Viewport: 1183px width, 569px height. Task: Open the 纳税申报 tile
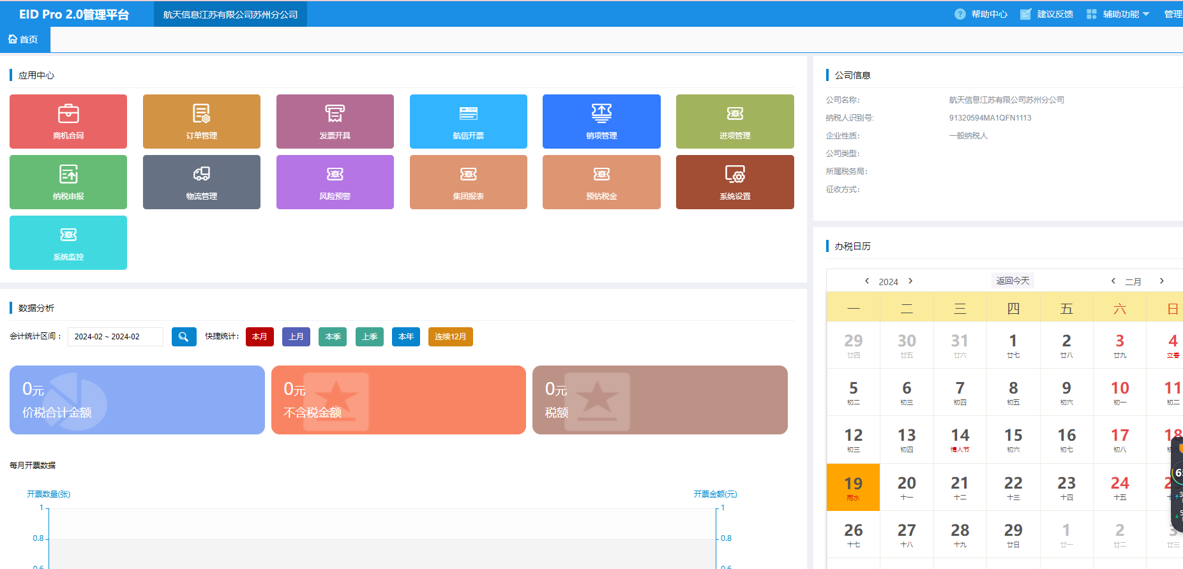[68, 182]
